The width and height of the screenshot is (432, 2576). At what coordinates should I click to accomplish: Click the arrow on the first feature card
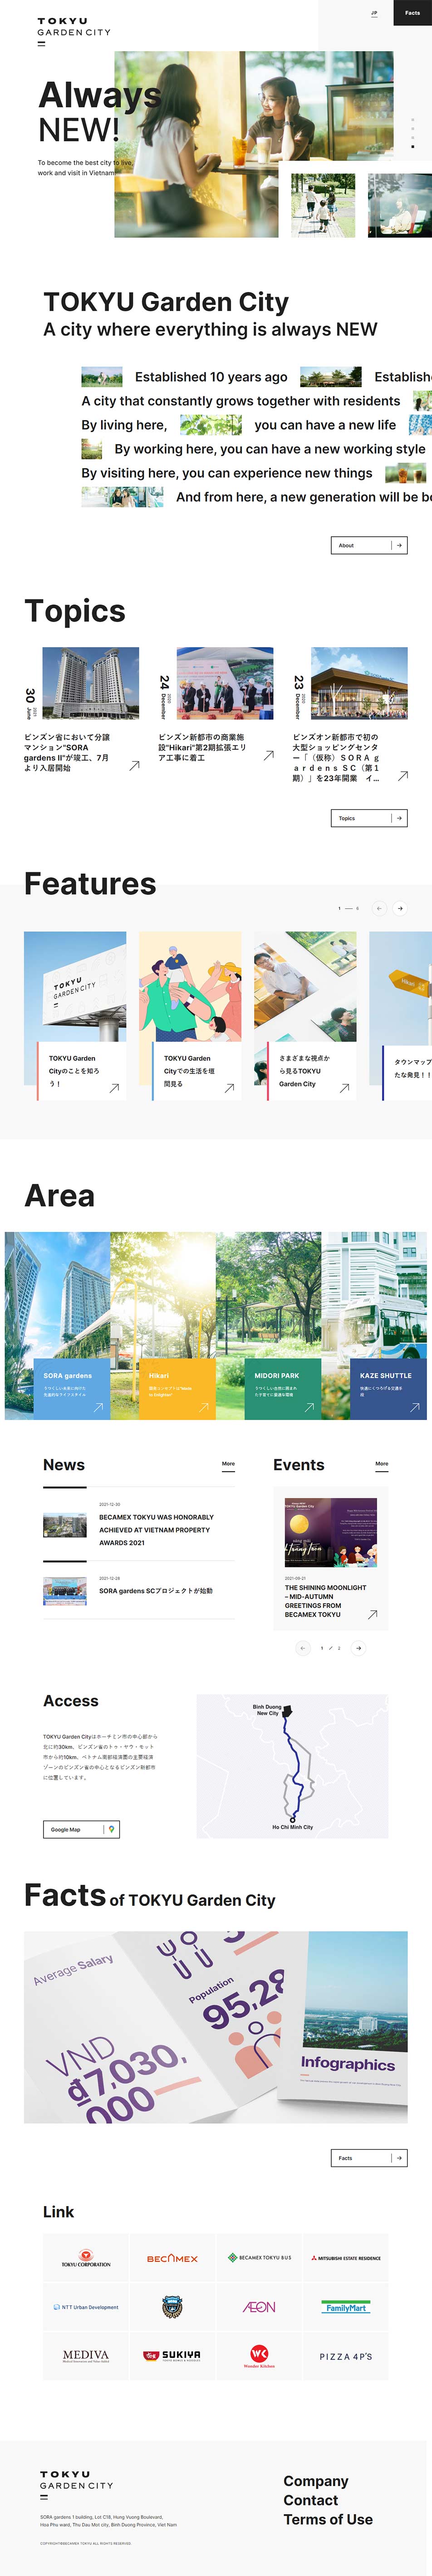114,1088
